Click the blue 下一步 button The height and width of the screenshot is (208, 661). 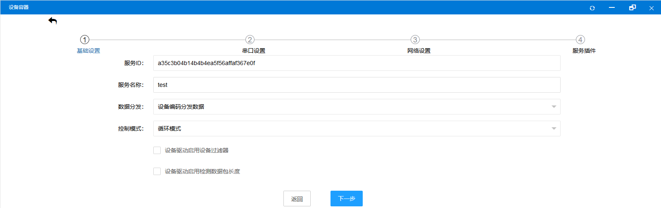coord(346,199)
